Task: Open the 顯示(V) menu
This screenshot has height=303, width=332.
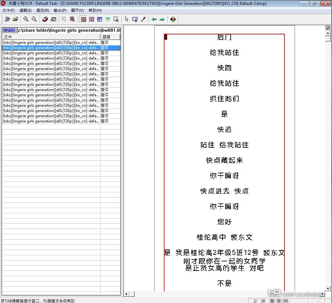Action: pos(77,10)
